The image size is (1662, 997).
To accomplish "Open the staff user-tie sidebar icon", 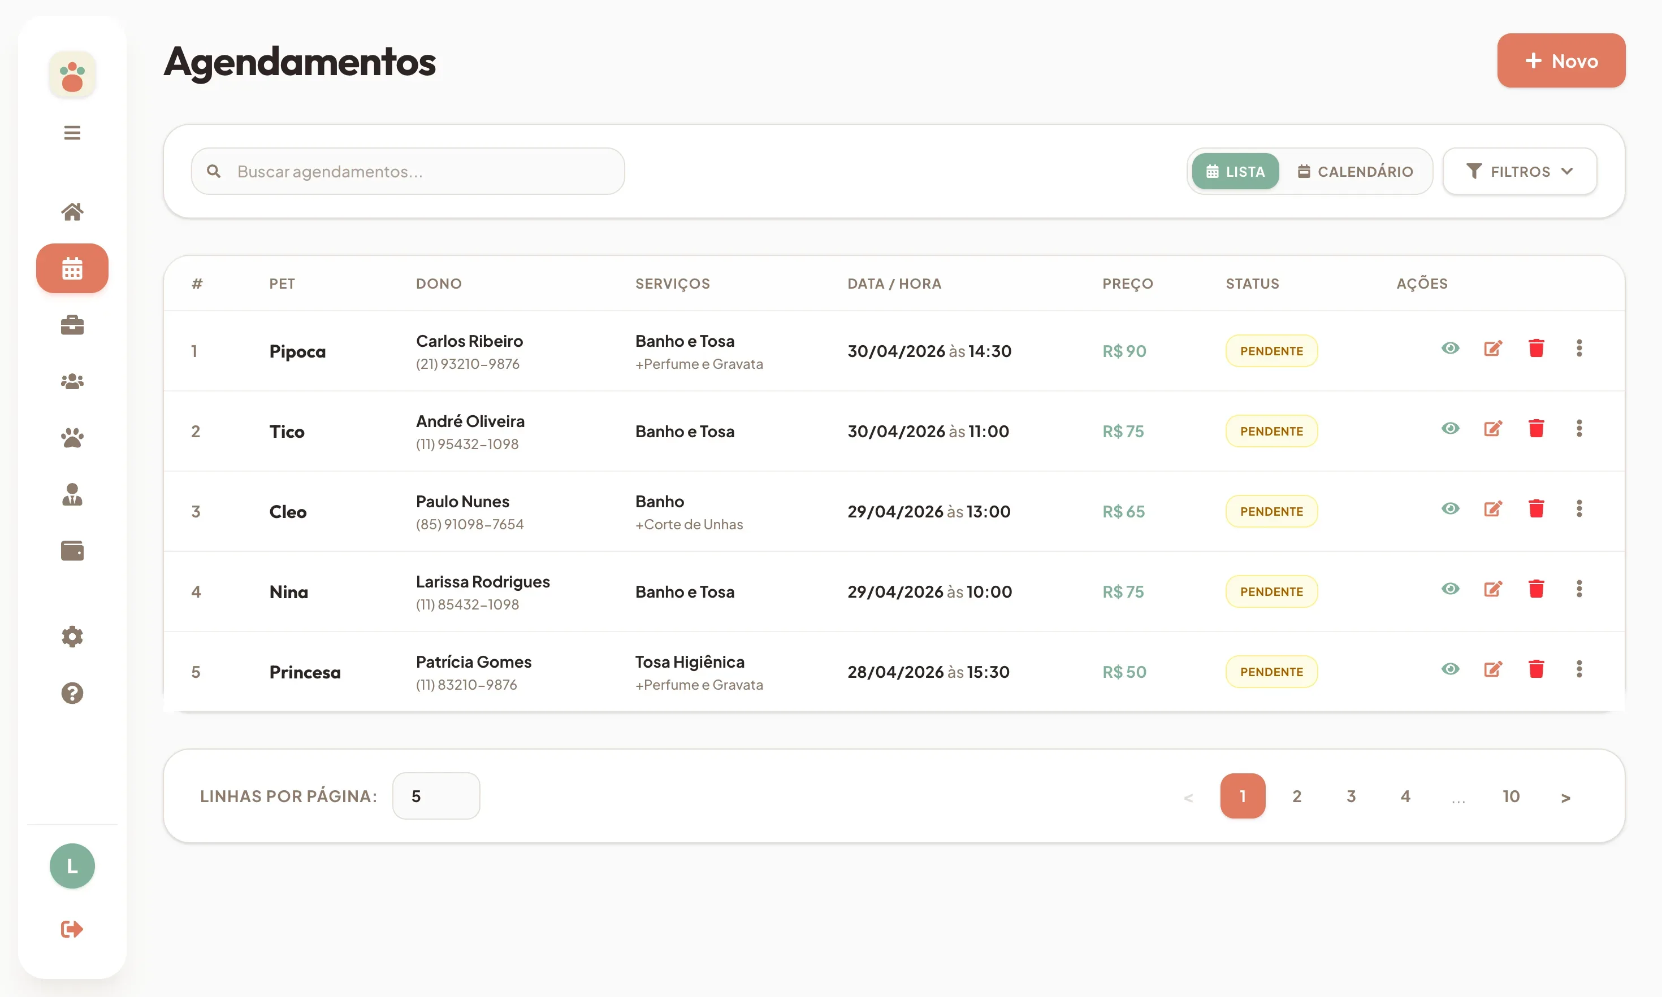I will (x=72, y=494).
